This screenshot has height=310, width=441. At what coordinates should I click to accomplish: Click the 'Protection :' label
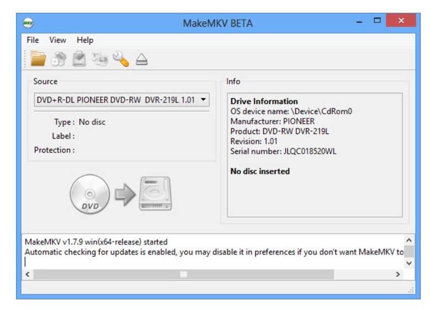coord(54,150)
